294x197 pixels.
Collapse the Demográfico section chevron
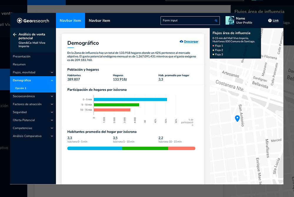coord(52,80)
